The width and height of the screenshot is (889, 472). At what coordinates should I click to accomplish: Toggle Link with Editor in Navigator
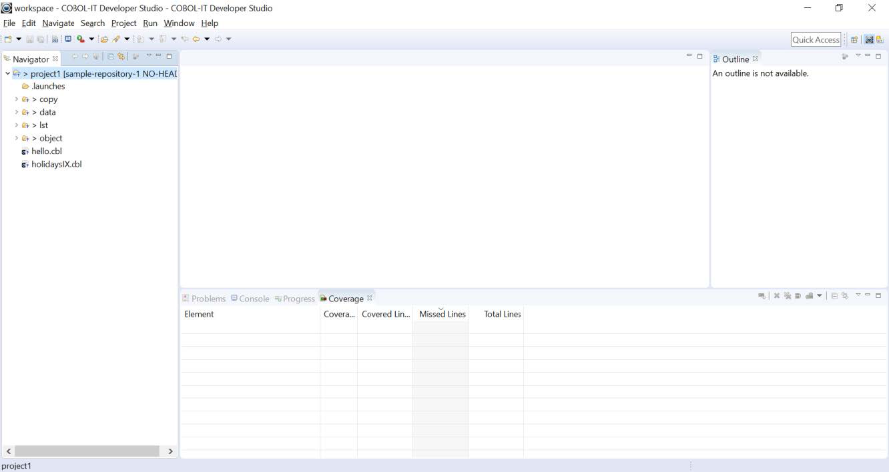point(121,57)
